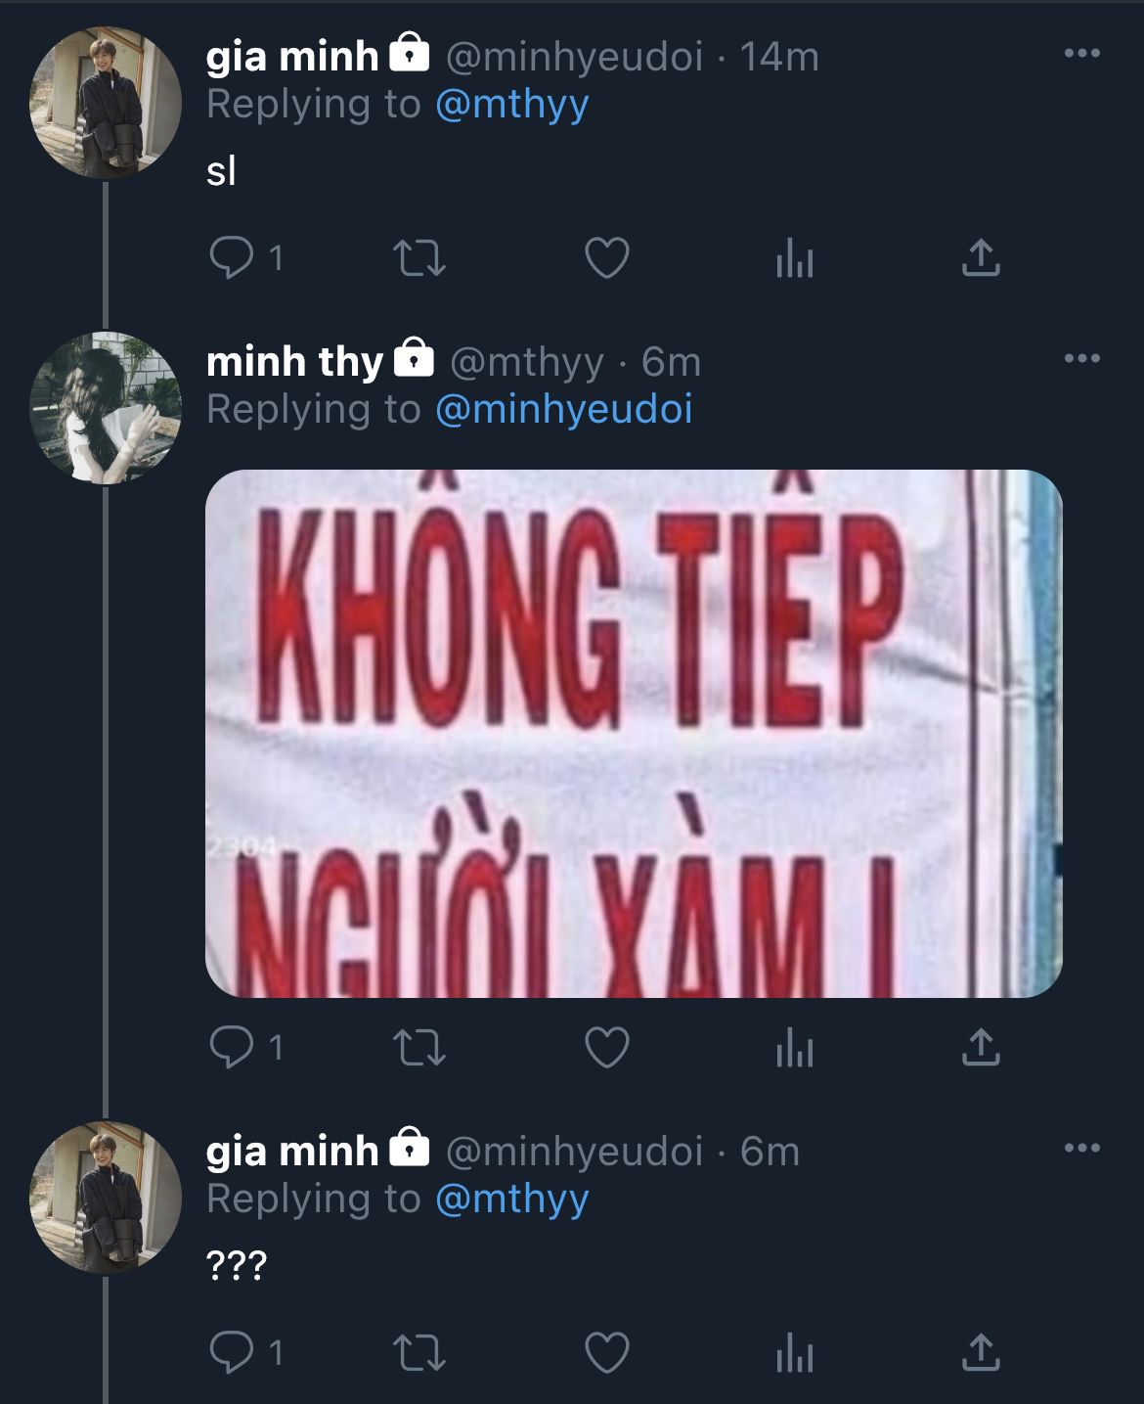
Task: Open the KHÔNG TIẾP sign image
Action: coord(634,734)
